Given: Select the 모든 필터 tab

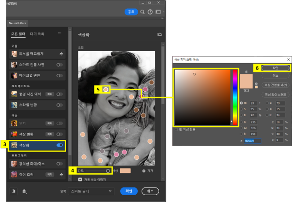Looking at the screenshot, I should 18,34.
